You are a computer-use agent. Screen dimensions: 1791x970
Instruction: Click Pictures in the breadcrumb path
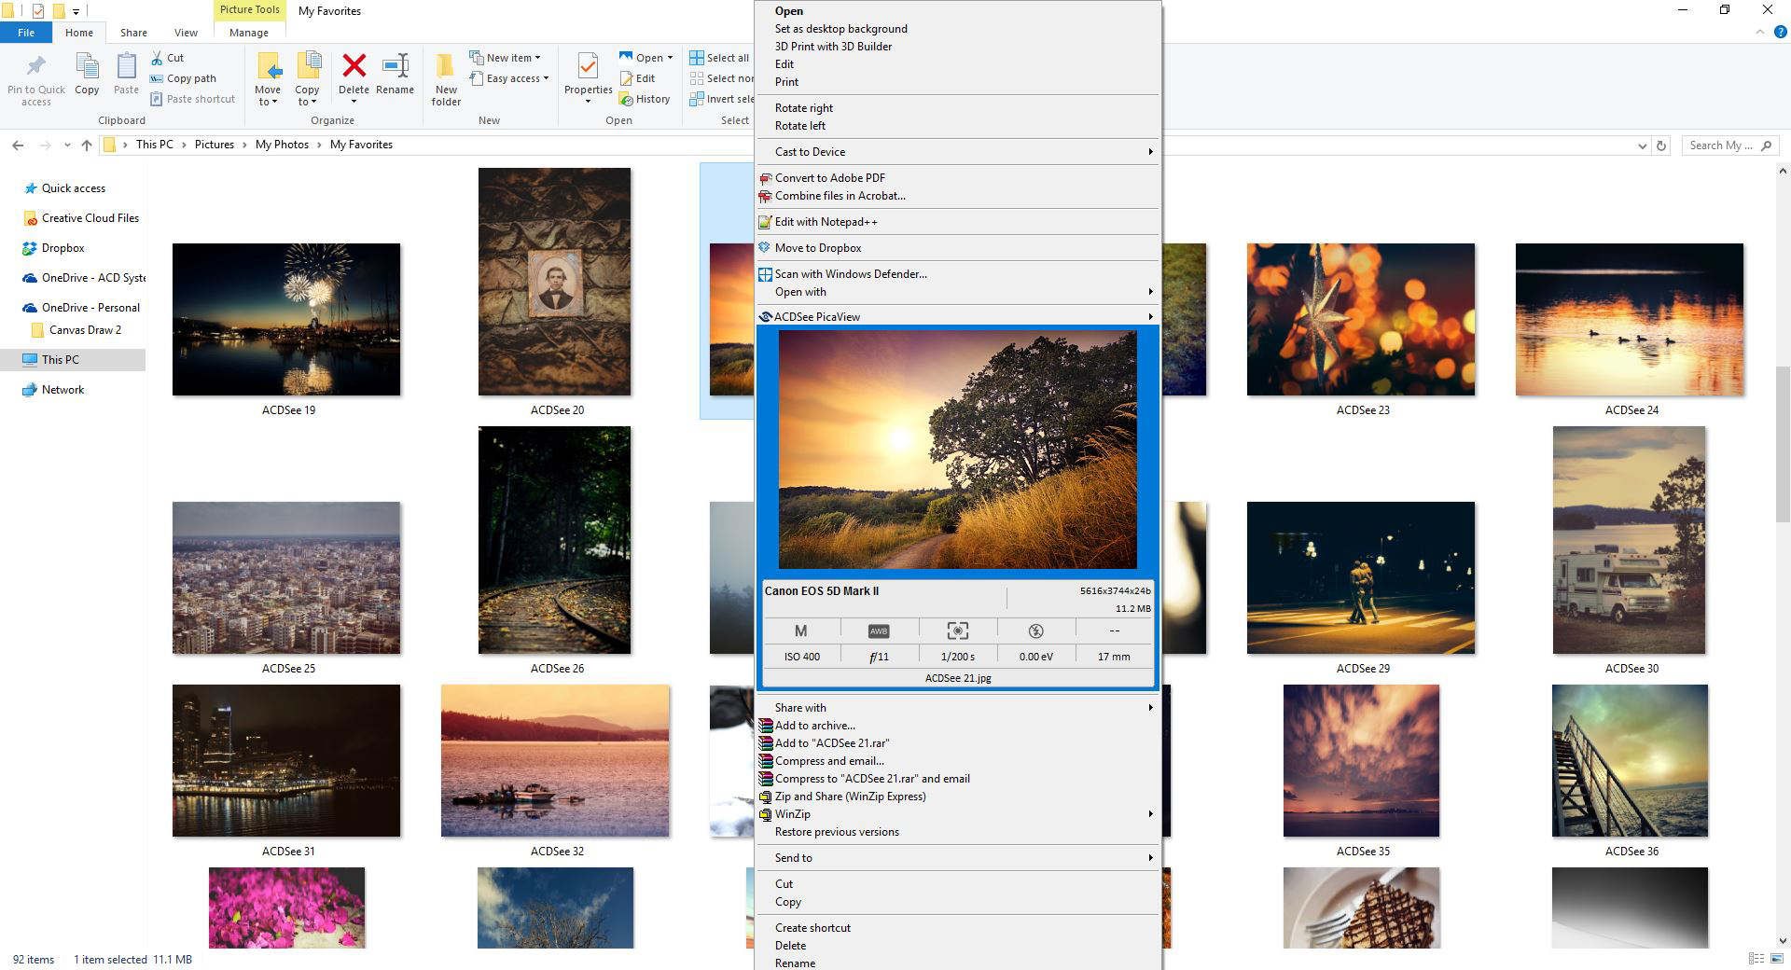pyautogui.click(x=214, y=145)
